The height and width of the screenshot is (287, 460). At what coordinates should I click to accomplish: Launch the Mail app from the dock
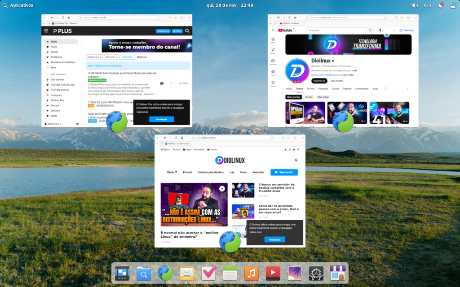coord(186,273)
